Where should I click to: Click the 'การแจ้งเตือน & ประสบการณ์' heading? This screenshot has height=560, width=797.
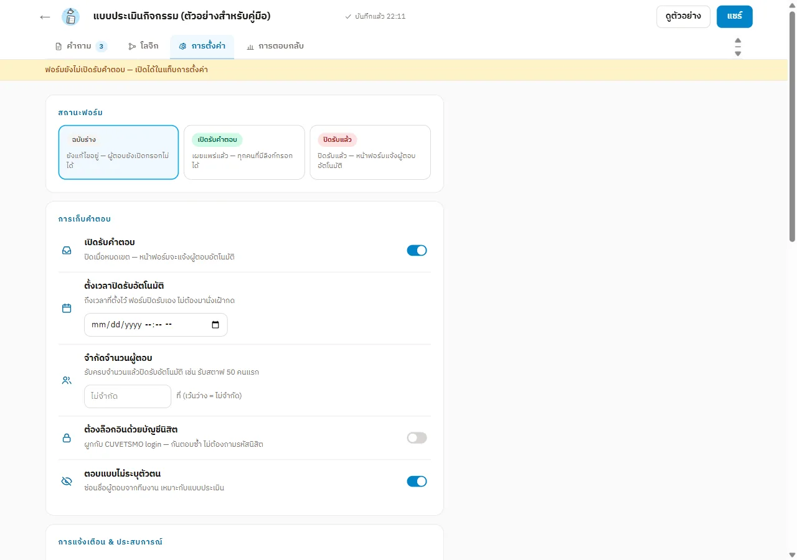click(x=110, y=542)
